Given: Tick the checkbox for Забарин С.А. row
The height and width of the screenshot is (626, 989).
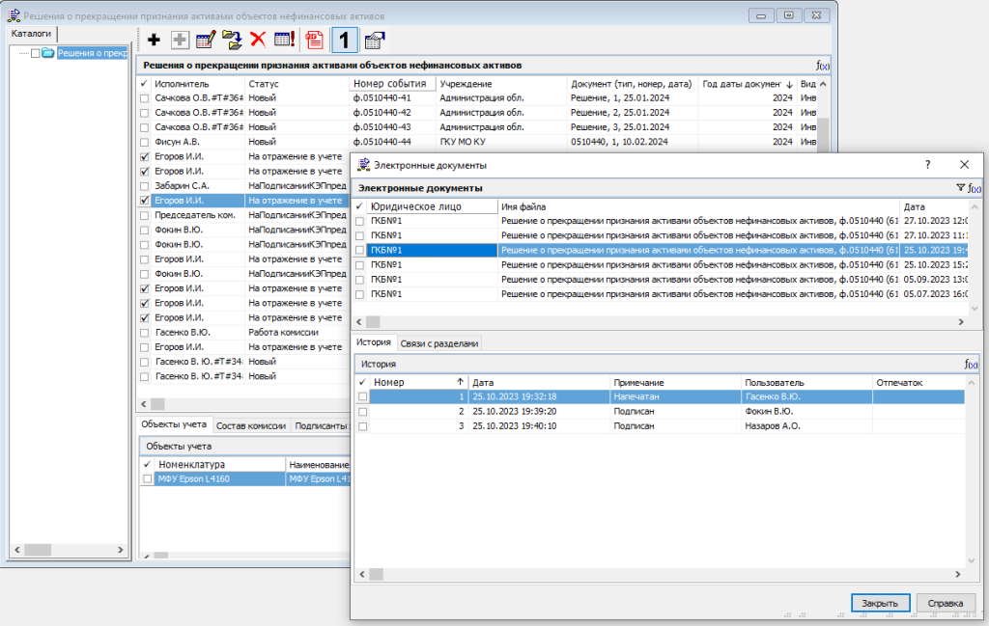Looking at the screenshot, I should click(145, 186).
